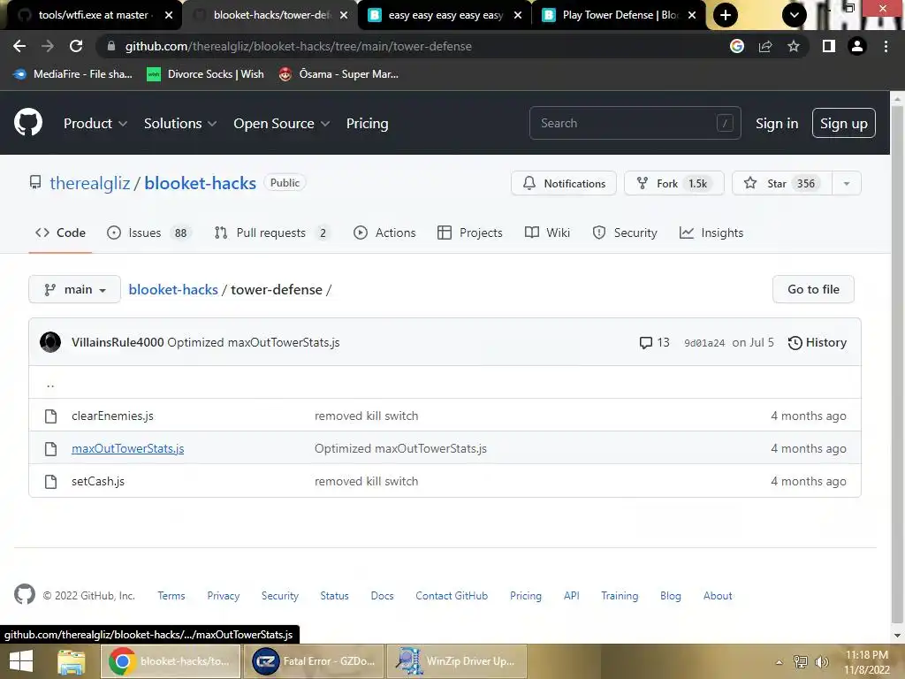Open therealgliz owner profile link
This screenshot has width=905, height=679.
coord(90,183)
